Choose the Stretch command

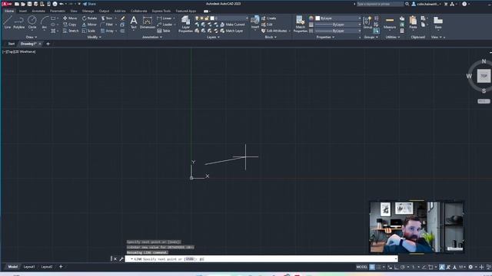71,31
